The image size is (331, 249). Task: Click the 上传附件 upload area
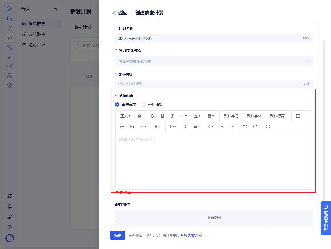pyautogui.click(x=214, y=218)
